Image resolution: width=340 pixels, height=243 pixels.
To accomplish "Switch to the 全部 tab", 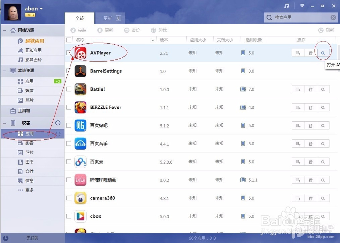I will 79,18.
